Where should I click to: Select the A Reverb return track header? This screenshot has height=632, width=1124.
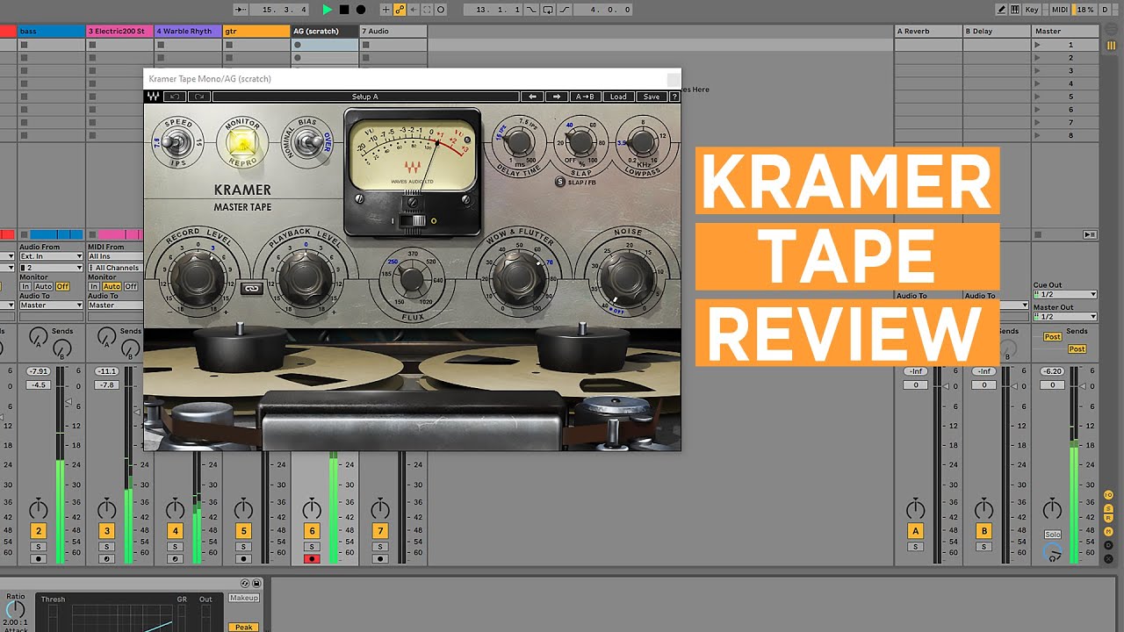928,31
